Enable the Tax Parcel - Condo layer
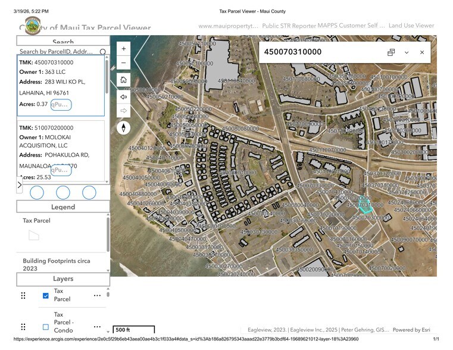Screen dimensions: 453x350 tap(46, 327)
